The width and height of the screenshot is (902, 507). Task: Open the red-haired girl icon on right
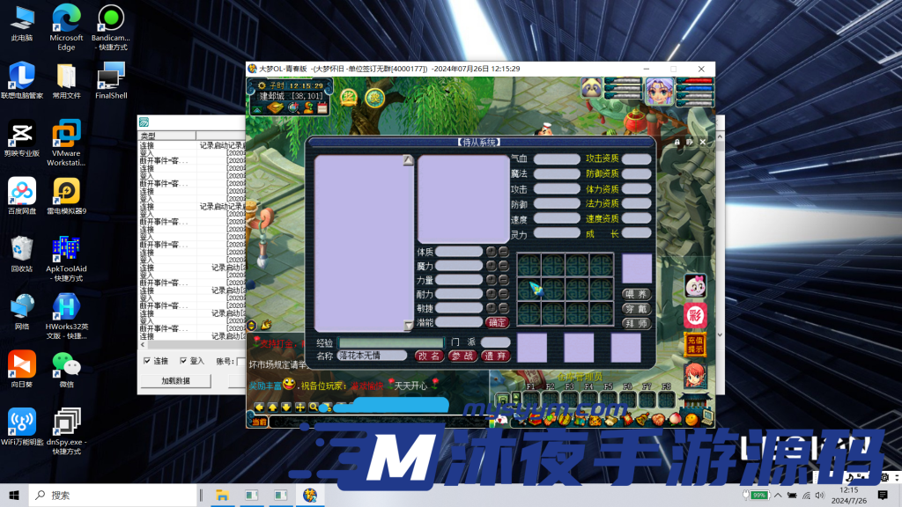click(x=695, y=375)
